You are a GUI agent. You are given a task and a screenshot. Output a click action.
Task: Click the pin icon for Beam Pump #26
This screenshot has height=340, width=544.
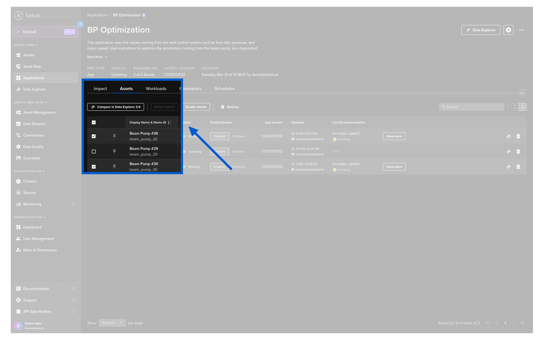(114, 136)
